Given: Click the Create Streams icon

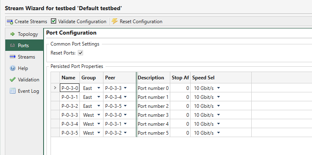Looking at the screenshot, I should click(x=10, y=22).
